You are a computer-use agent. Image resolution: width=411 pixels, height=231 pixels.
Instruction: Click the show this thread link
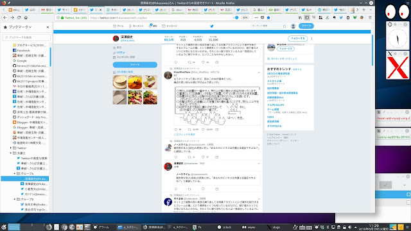[x=184, y=134]
